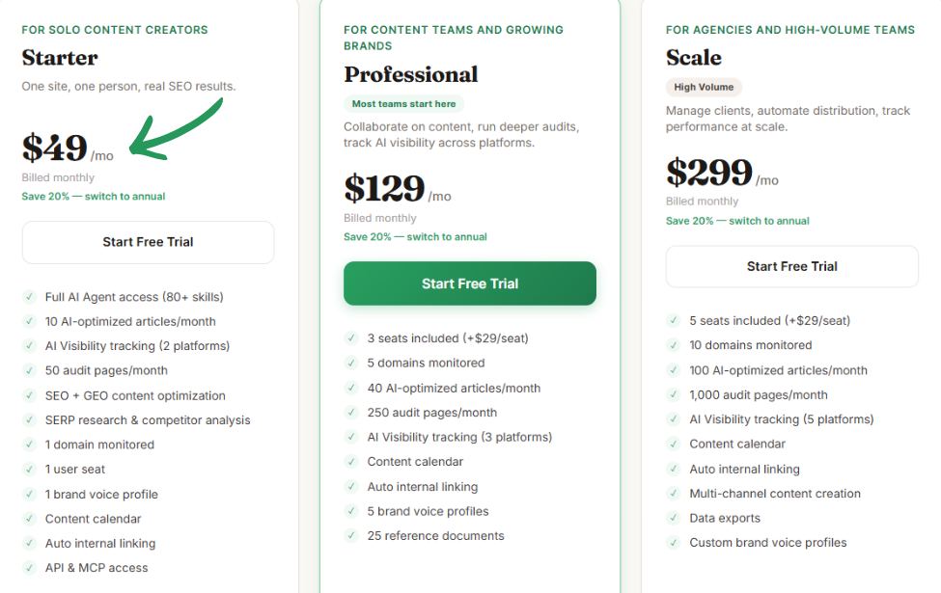The width and height of the screenshot is (941, 593).
Task: Start free trial for the Professional plan
Action: (x=469, y=283)
